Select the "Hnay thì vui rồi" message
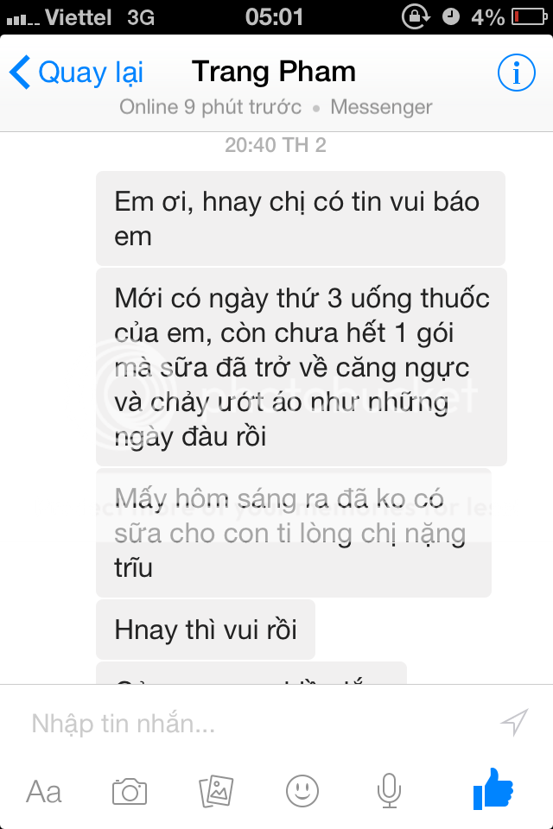 206,630
